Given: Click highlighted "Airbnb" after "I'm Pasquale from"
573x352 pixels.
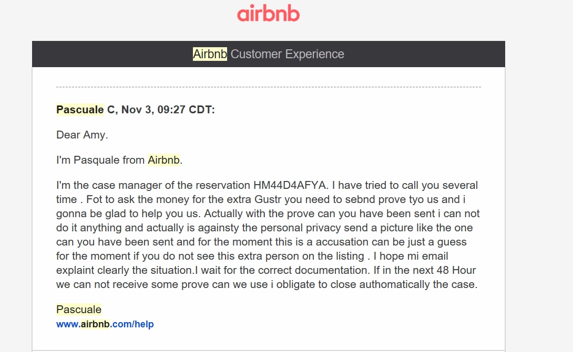Looking at the screenshot, I should (164, 160).
